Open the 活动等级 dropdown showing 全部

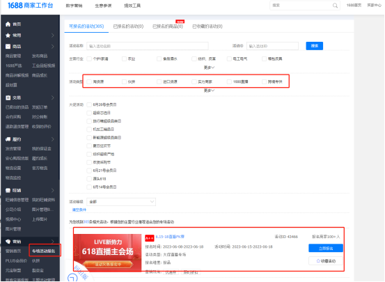121,202
